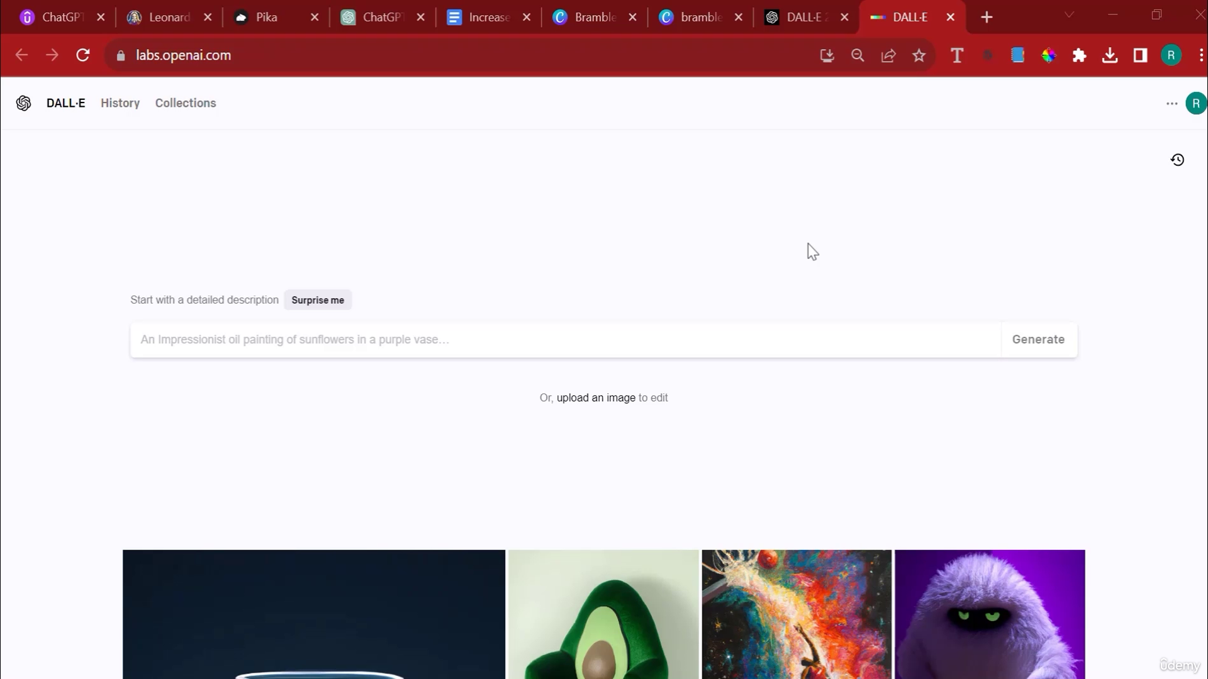The width and height of the screenshot is (1208, 679).
Task: Open the green R account avatar
Action: click(1195, 104)
